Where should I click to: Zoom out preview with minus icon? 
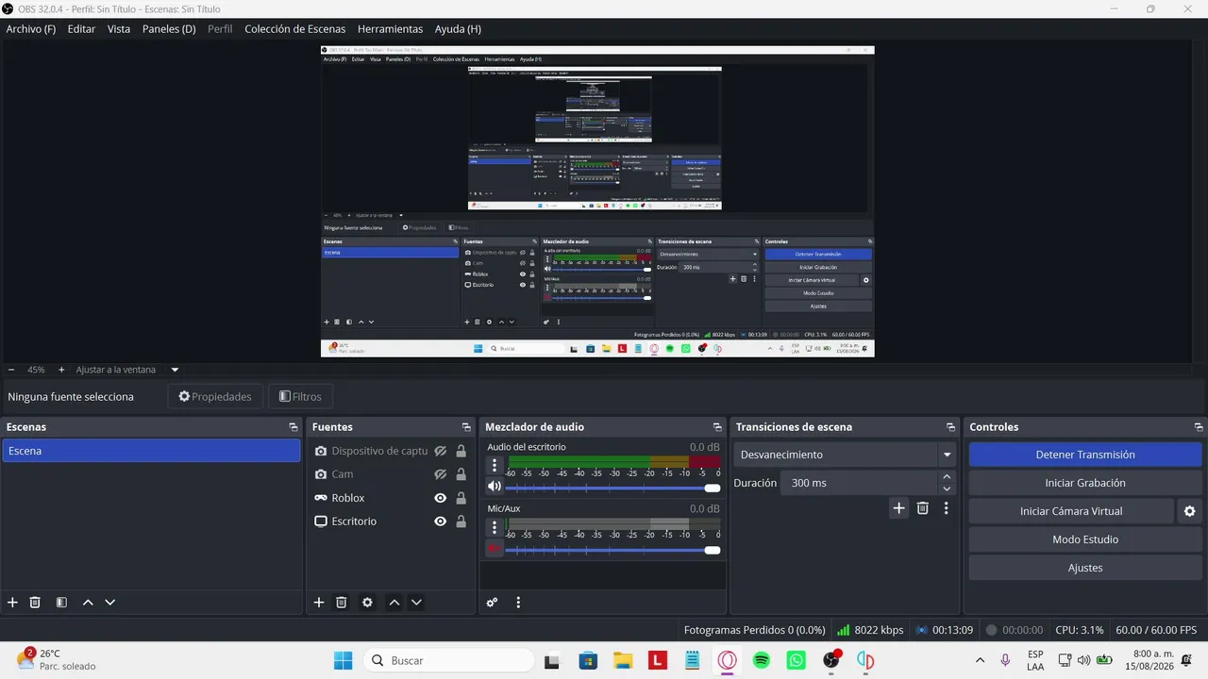[x=11, y=370]
